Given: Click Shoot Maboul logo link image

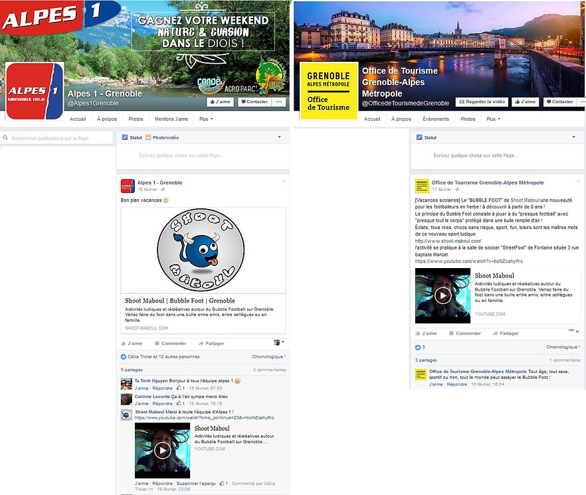Looking at the screenshot, I should tap(201, 250).
